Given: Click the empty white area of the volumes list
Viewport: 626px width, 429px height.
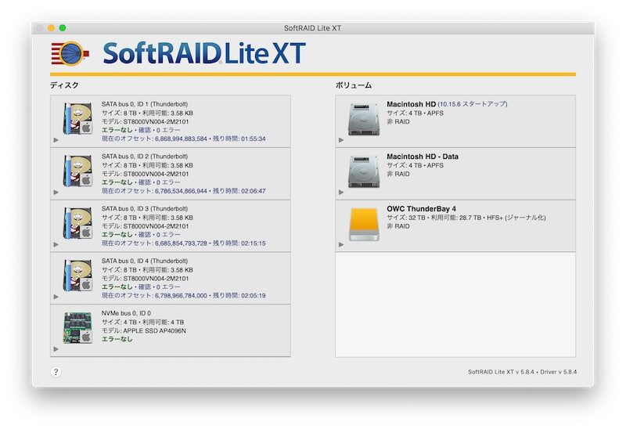Looking at the screenshot, I should point(455,305).
